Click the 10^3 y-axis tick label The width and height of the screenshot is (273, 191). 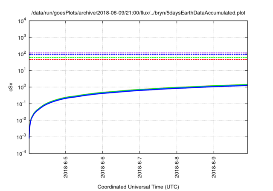[x=22, y=38]
